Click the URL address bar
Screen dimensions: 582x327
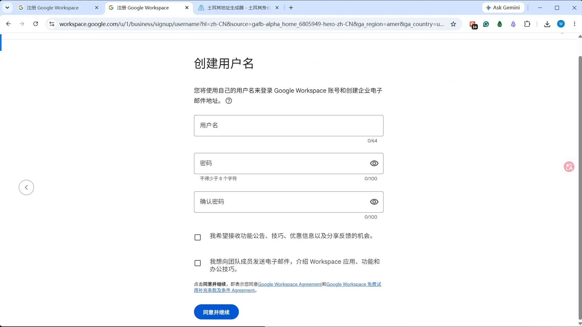[x=252, y=24]
